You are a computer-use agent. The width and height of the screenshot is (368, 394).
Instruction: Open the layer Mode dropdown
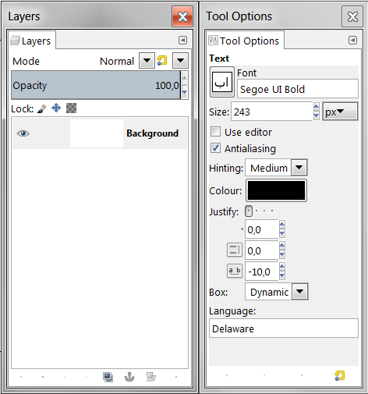tap(147, 61)
